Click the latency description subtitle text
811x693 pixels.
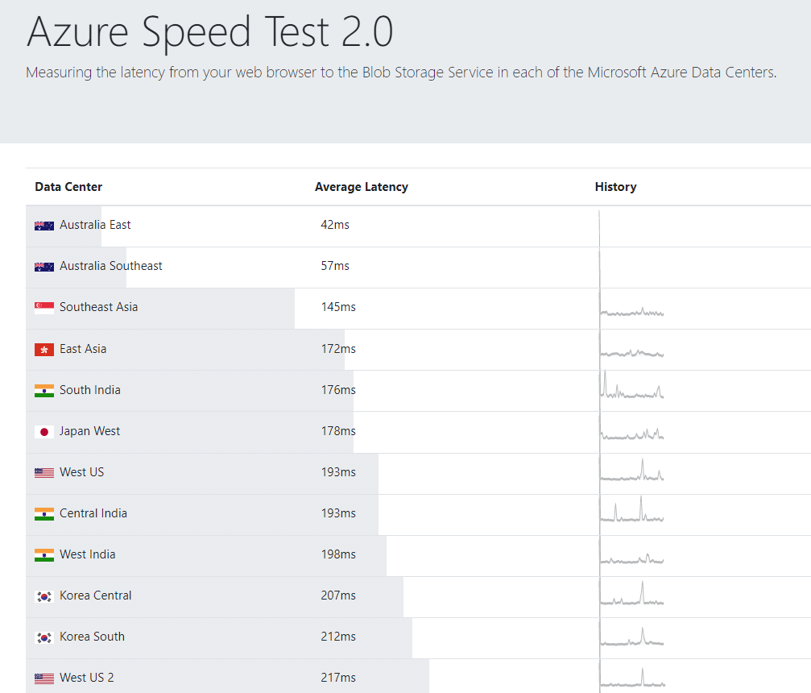tap(401, 73)
